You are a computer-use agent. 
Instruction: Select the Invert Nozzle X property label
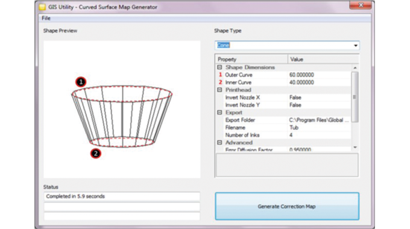(x=242, y=98)
